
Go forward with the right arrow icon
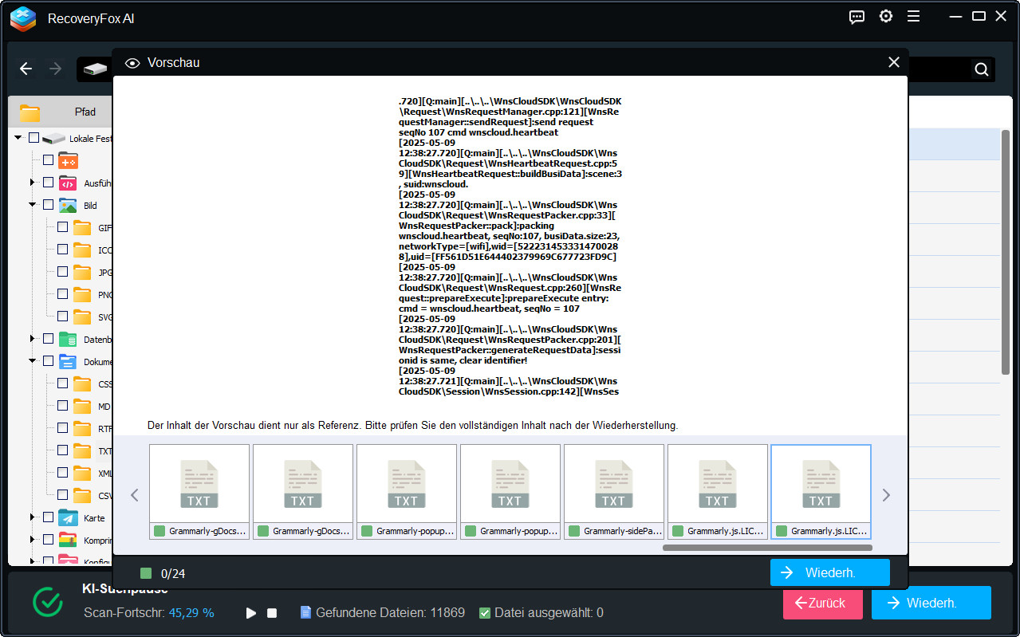tap(55, 69)
